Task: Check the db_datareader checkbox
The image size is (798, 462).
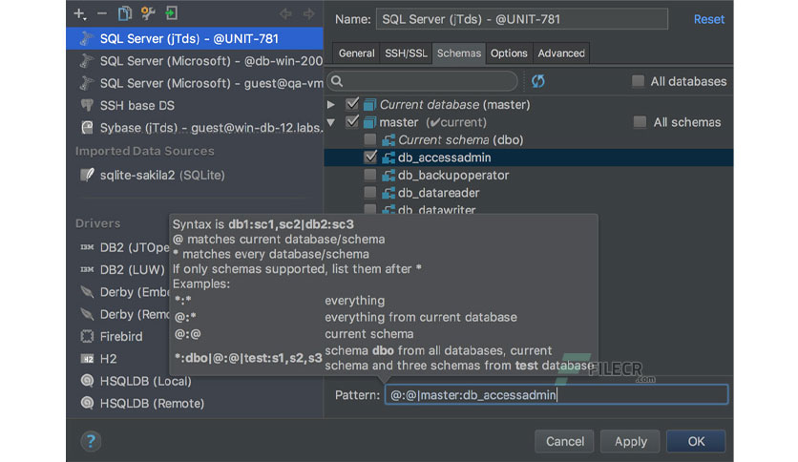Action: (370, 193)
